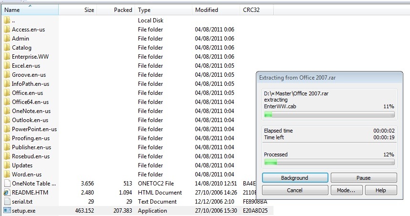Click the 12/12/2006 2:10 modified date
Image resolution: width=410 pixels, height=216 pixels.
[214, 202]
